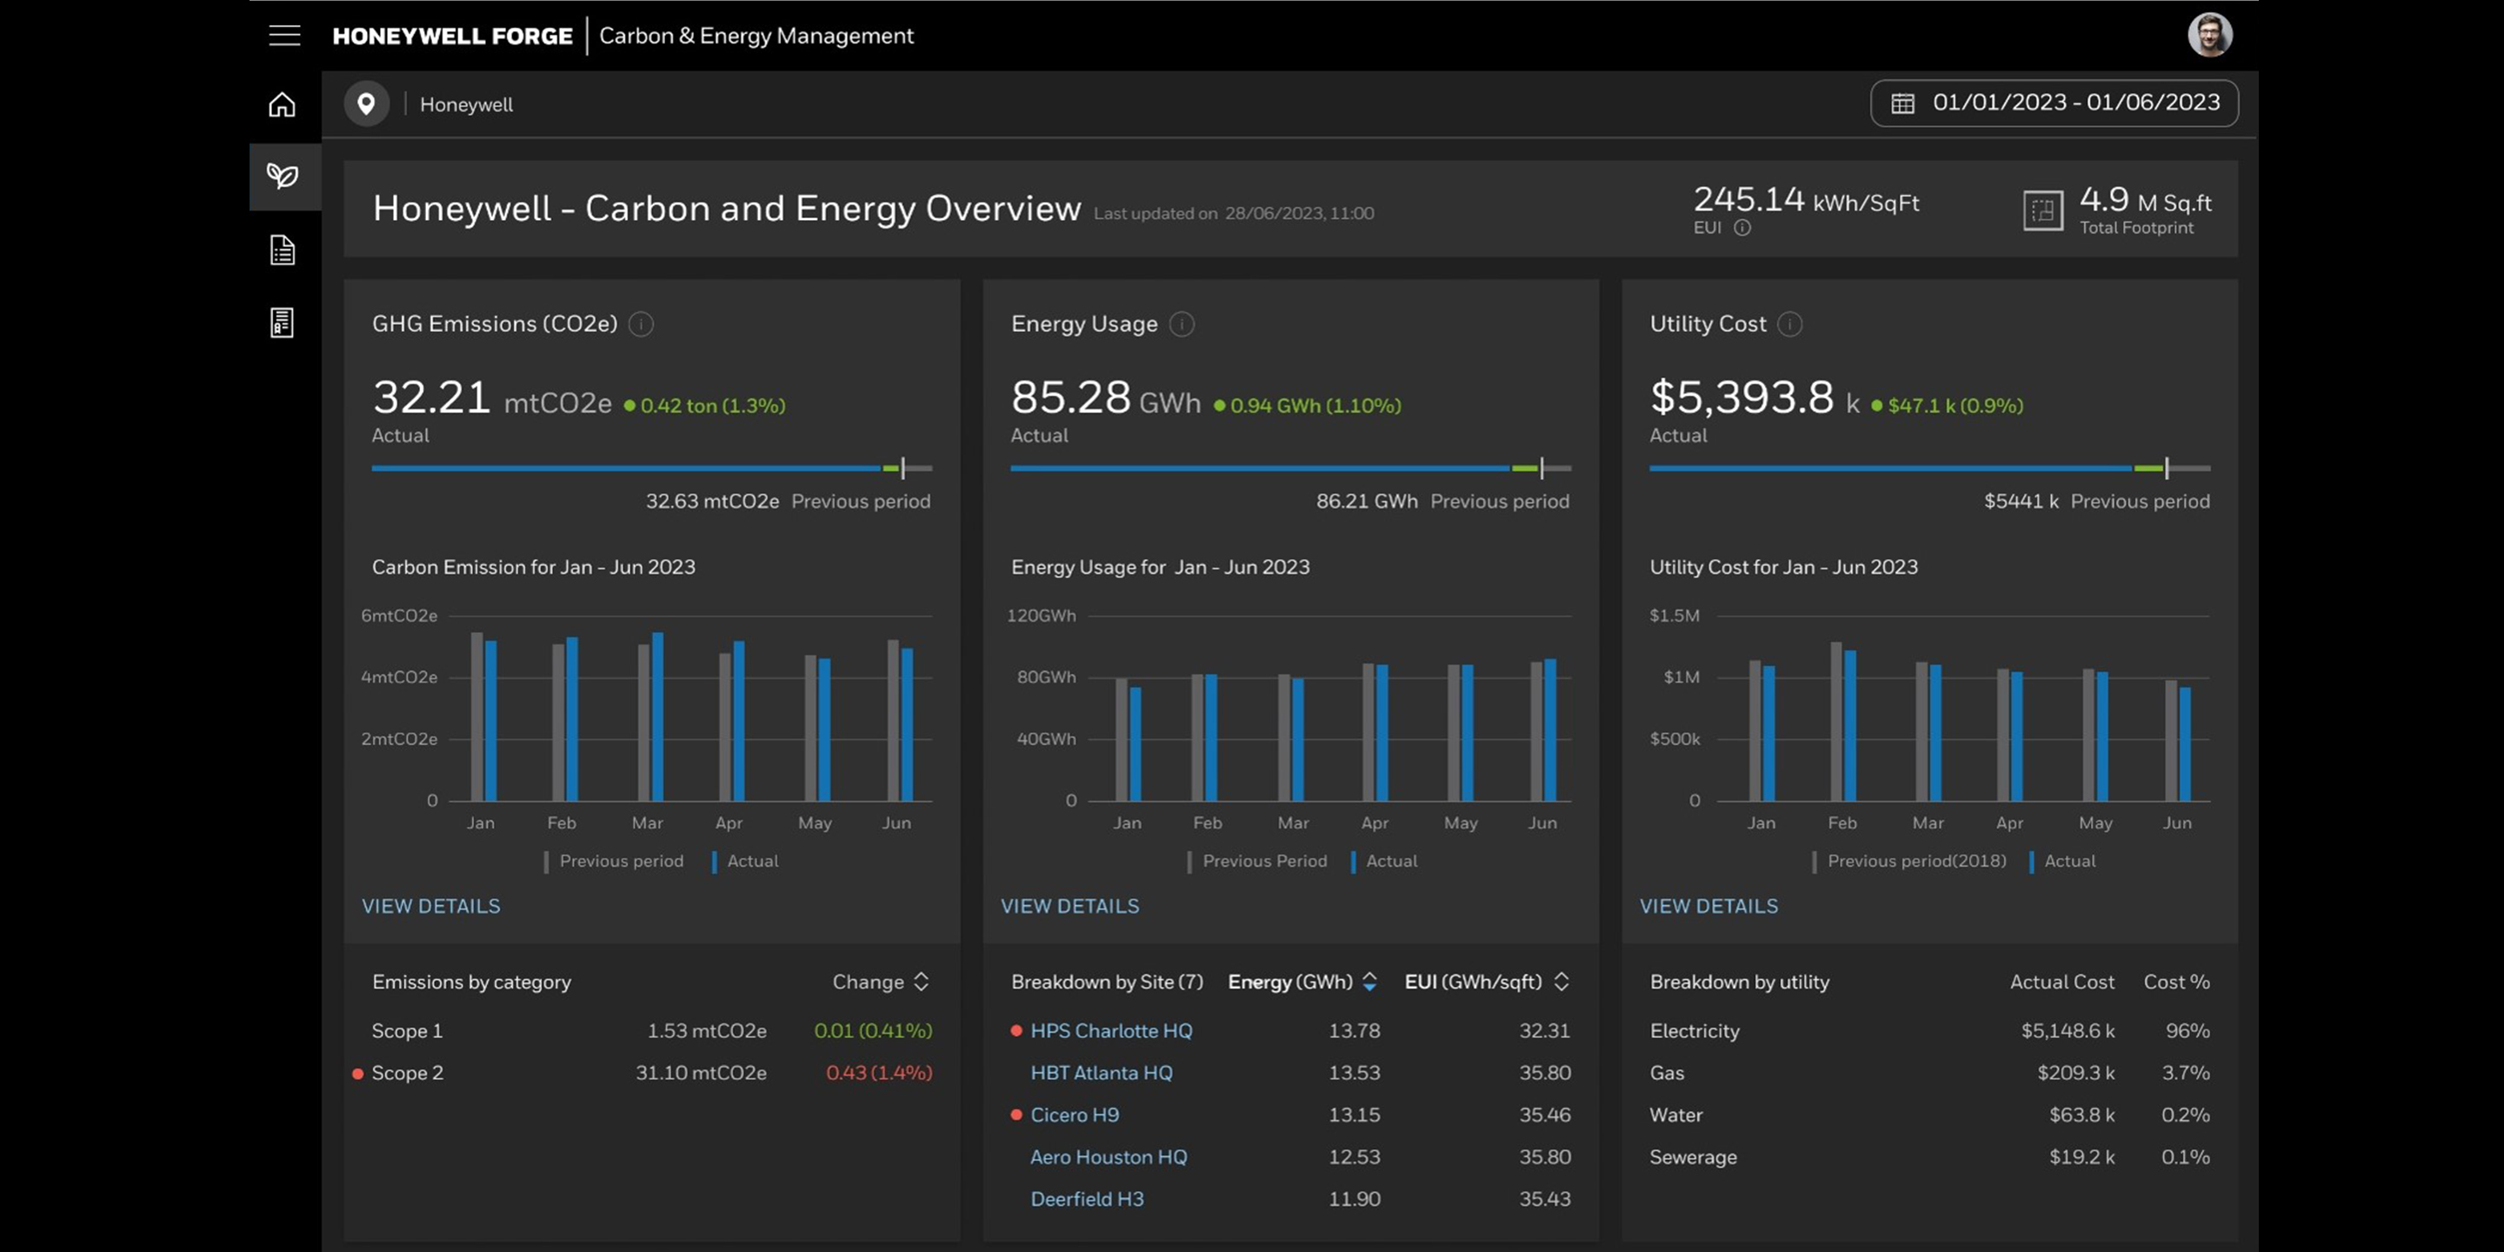
Task: Open the invoice sheet sidebar icon
Action: point(282,323)
